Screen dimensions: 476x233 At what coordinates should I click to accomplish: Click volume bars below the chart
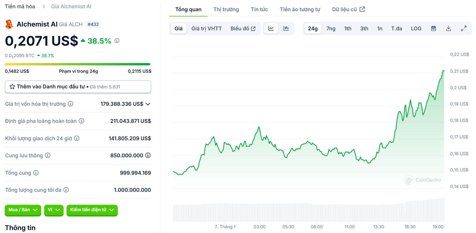[x=309, y=211]
